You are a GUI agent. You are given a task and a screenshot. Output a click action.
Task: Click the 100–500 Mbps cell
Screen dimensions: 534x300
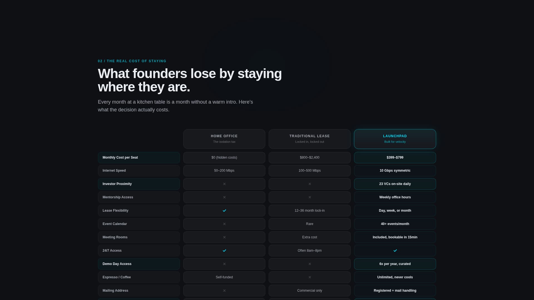click(310, 171)
